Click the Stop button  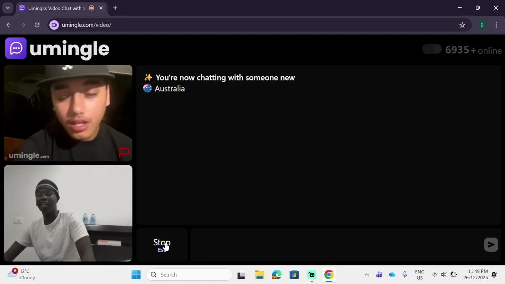click(x=162, y=245)
